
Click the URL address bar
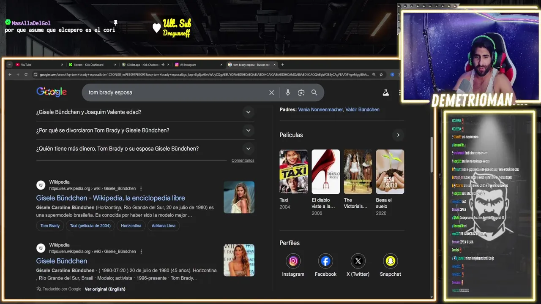pos(205,75)
